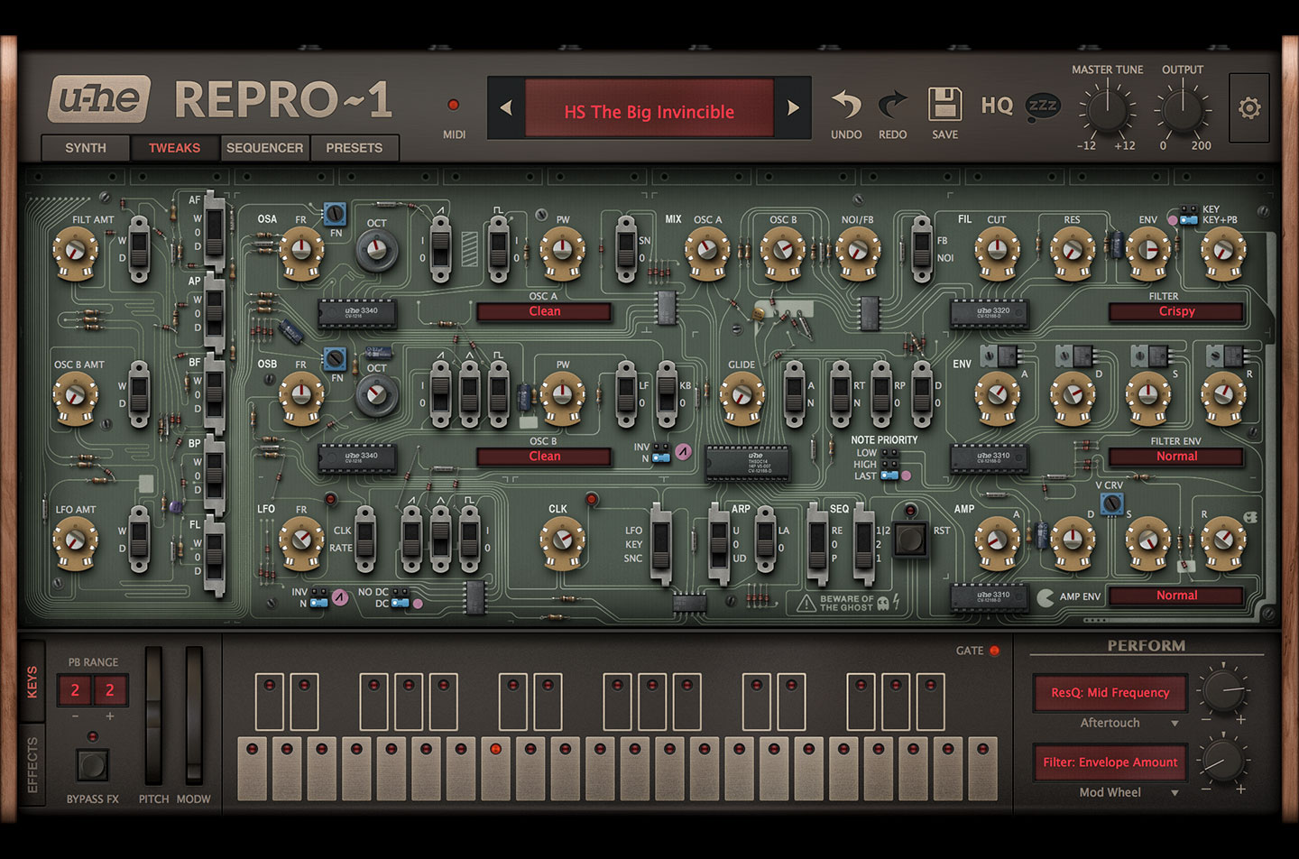
Task: Click the preset name display
Action: (649, 112)
